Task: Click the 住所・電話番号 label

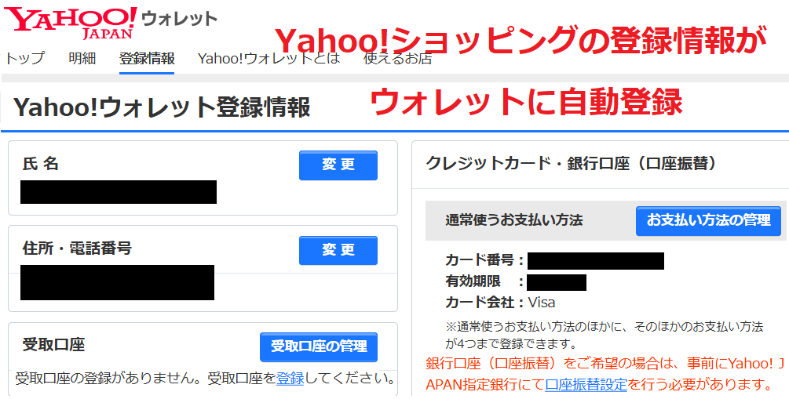Action: [x=77, y=248]
